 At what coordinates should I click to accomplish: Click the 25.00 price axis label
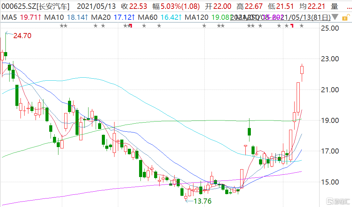point(330,28)
